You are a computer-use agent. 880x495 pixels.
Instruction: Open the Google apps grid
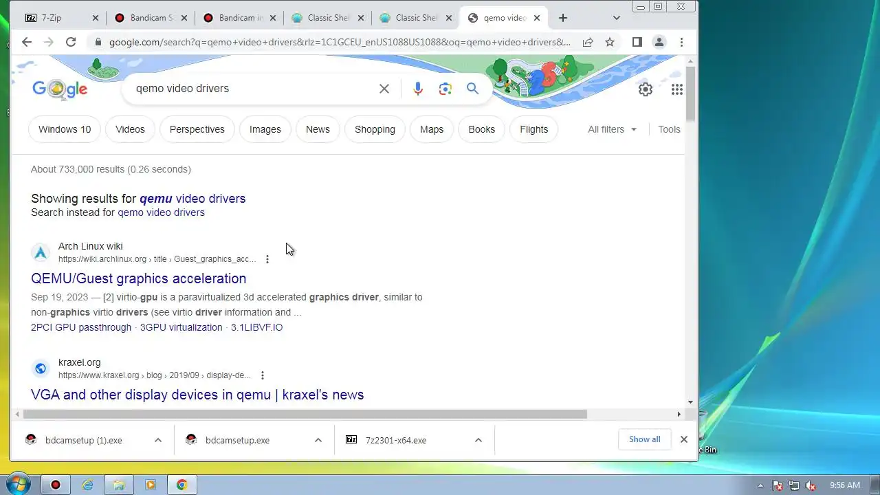click(677, 89)
